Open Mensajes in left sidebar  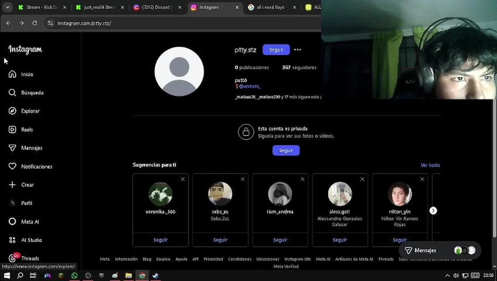tap(26, 148)
